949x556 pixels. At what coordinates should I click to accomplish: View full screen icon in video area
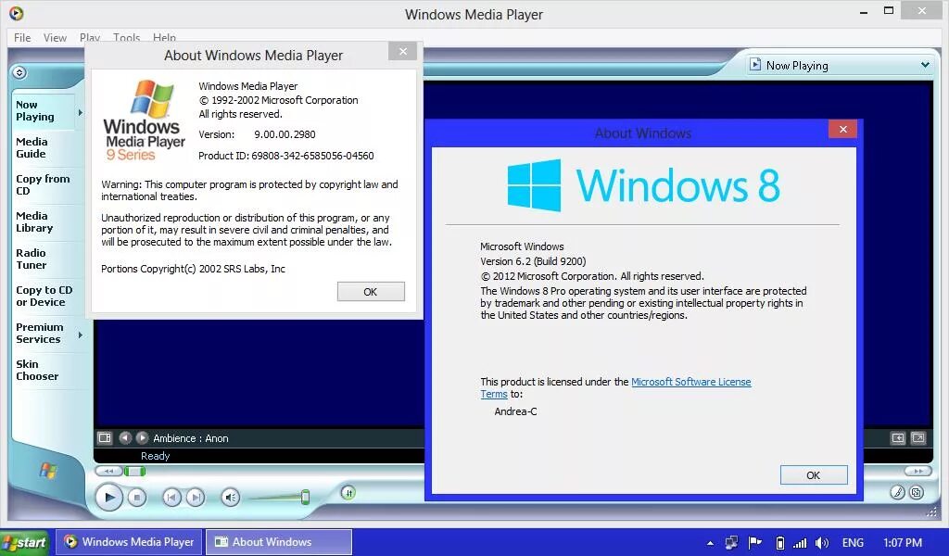pyautogui.click(x=918, y=437)
